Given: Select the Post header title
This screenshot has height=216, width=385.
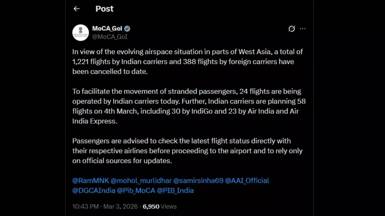Looking at the screenshot, I should 104,9.
